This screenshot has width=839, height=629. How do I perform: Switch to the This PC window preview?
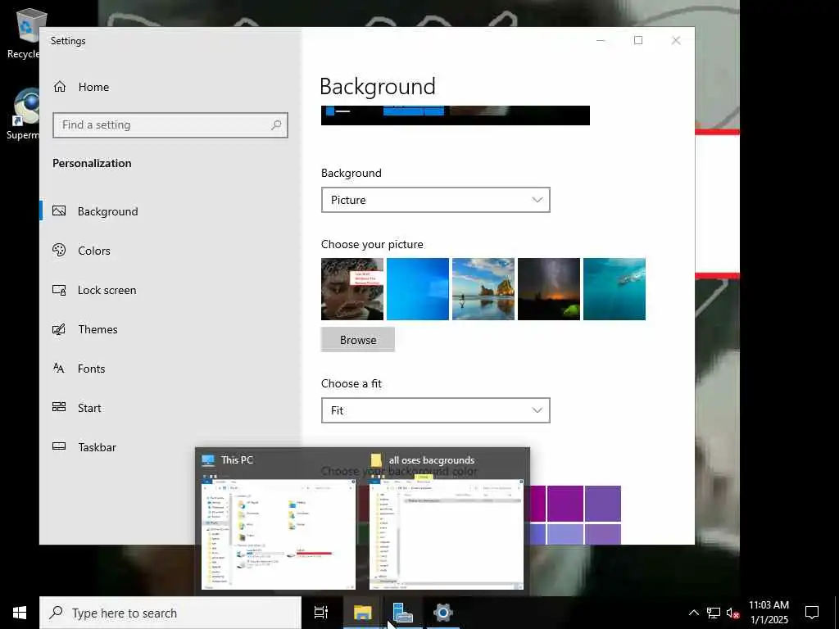(279, 534)
